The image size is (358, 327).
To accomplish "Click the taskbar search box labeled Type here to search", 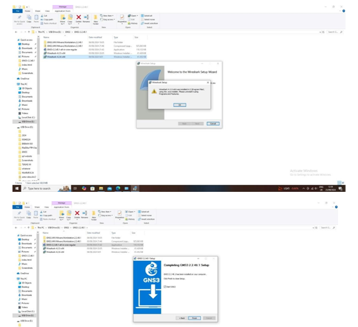I will [39, 188].
